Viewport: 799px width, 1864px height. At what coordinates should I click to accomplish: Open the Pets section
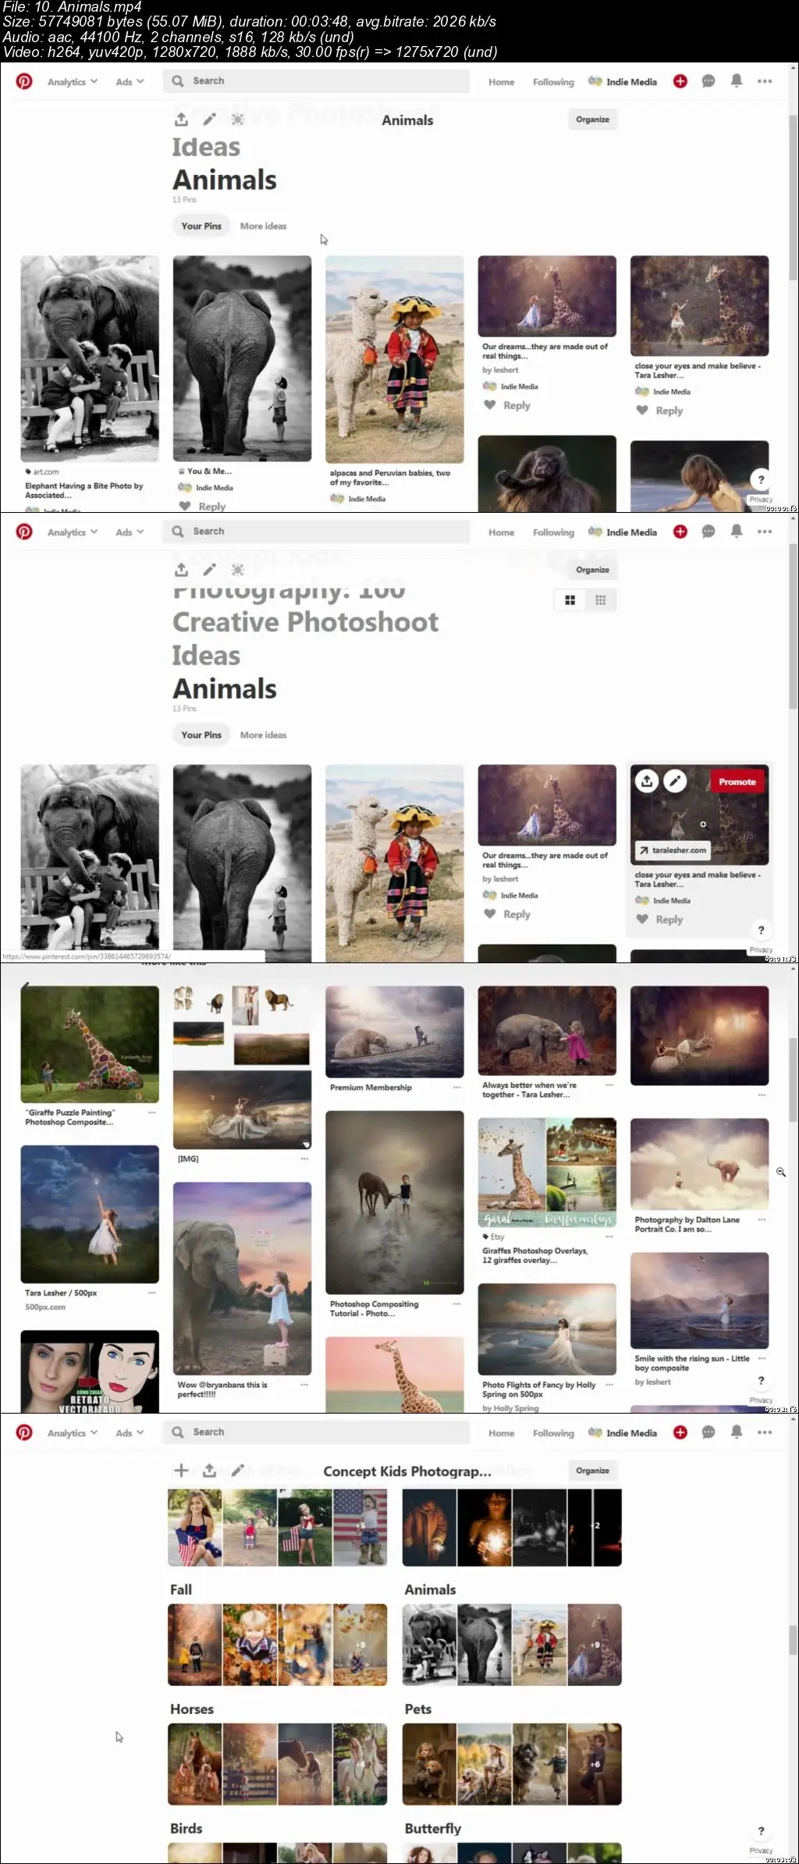(418, 1709)
